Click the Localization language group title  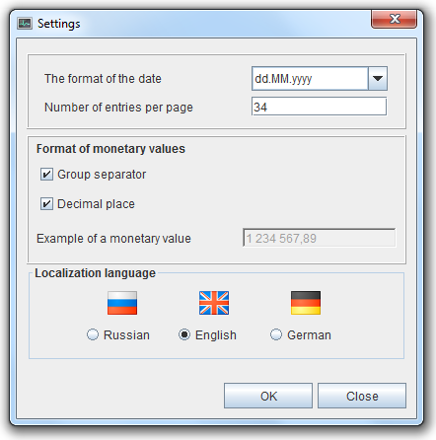point(95,273)
